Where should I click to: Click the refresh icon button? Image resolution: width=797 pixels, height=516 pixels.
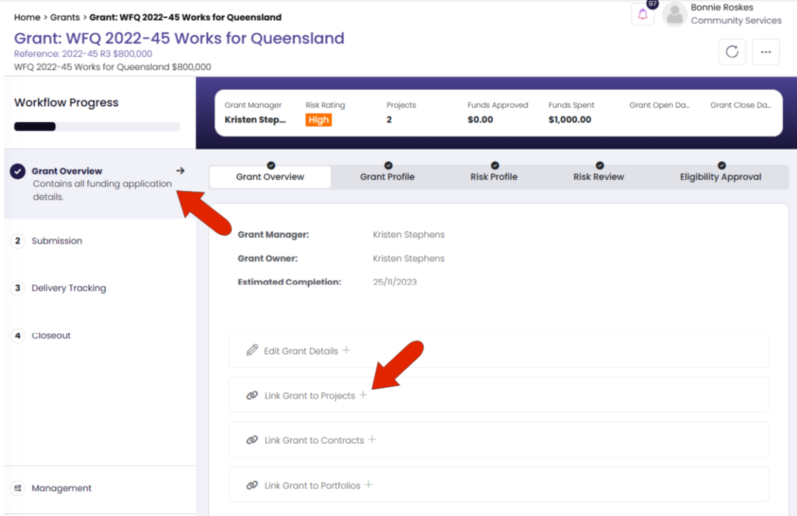pyautogui.click(x=732, y=51)
